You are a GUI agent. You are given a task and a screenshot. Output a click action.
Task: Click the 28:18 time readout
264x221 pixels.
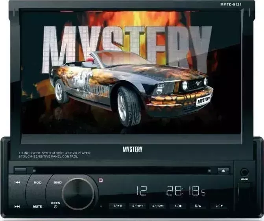tap(186, 191)
